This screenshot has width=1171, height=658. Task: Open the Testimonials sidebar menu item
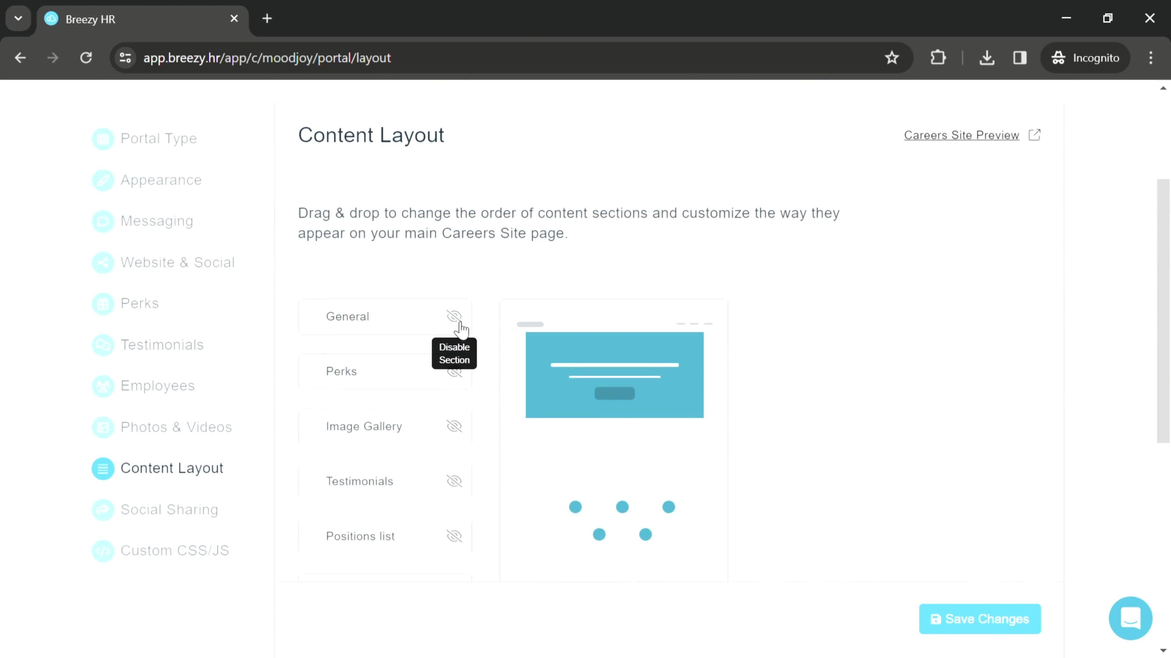point(162,344)
